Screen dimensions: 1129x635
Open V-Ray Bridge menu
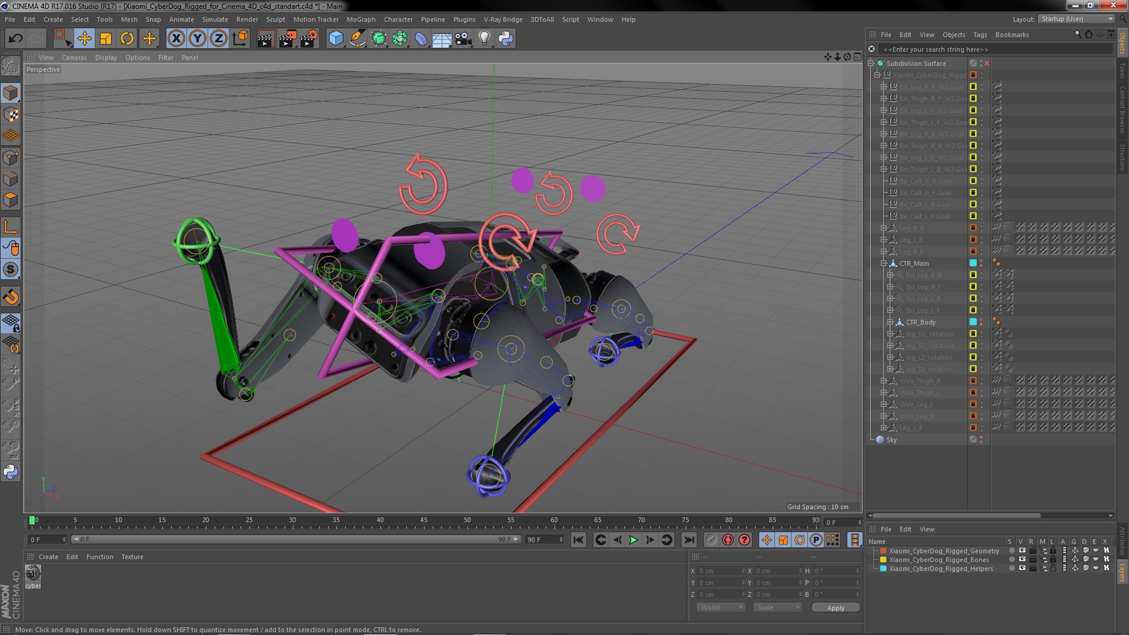pos(503,19)
